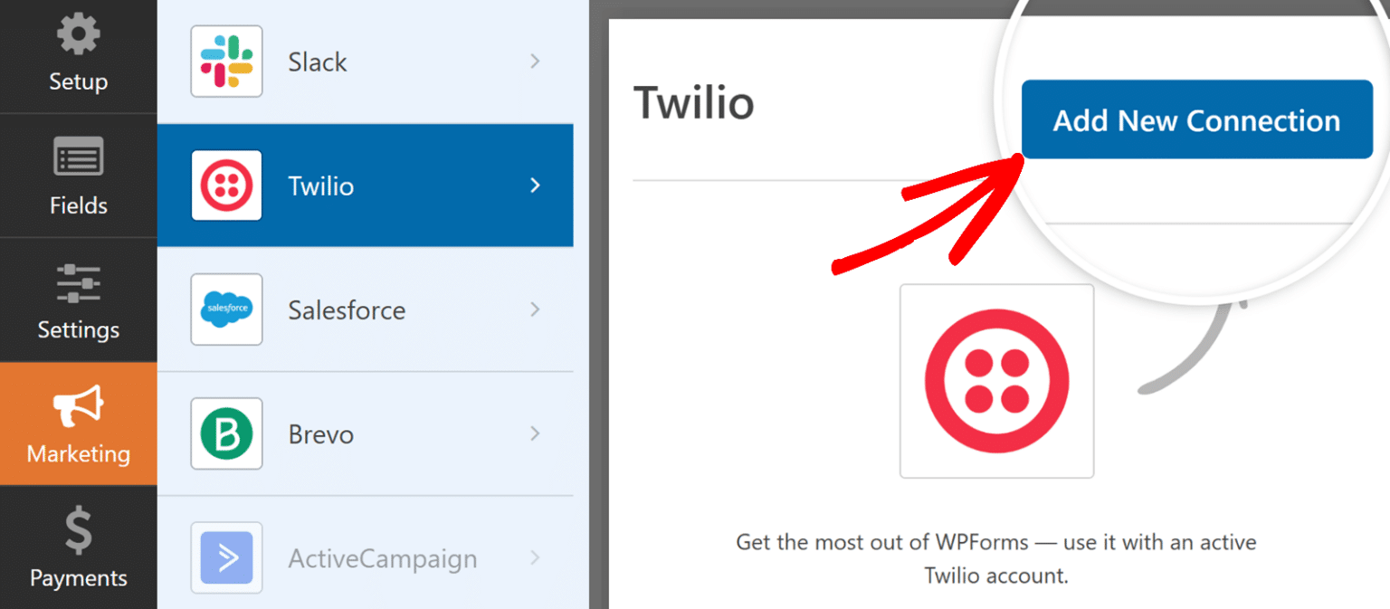Screen dimensions: 1390x609
Task: Click the Brevo logo icon
Action: tap(225, 433)
